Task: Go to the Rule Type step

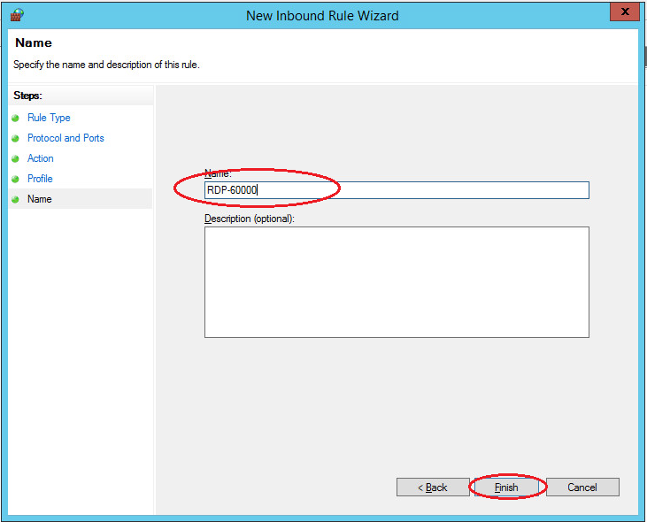Action: [x=49, y=118]
